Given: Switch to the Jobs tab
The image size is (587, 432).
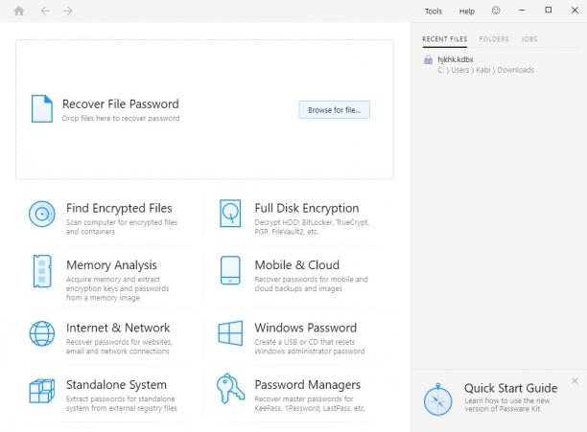Looking at the screenshot, I should pos(529,39).
